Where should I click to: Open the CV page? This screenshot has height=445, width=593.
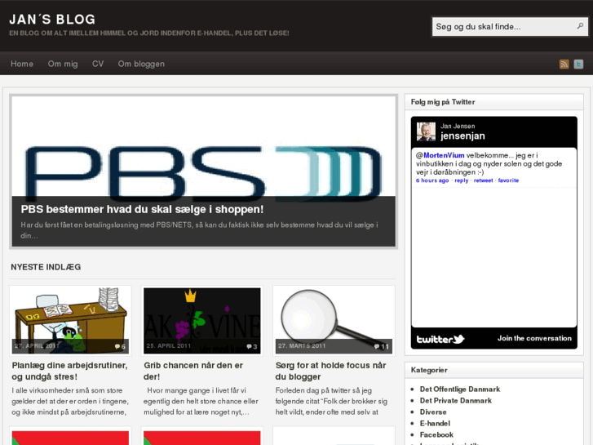[98, 64]
